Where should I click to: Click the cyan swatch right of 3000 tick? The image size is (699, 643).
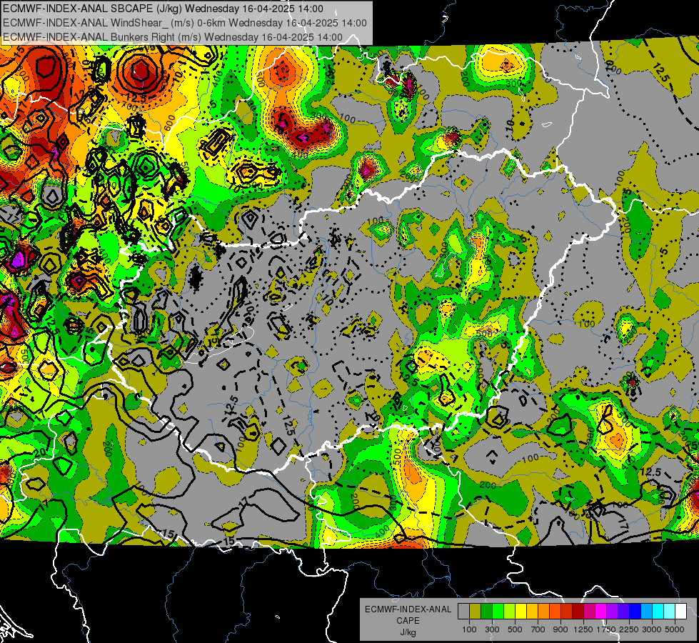pyautogui.click(x=658, y=611)
